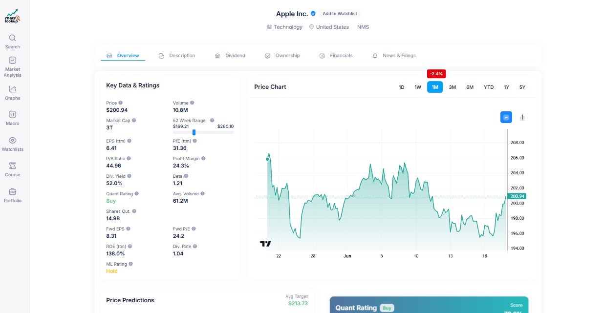Click the Beta help icon
Screen dimensions: 604x313
(186, 176)
